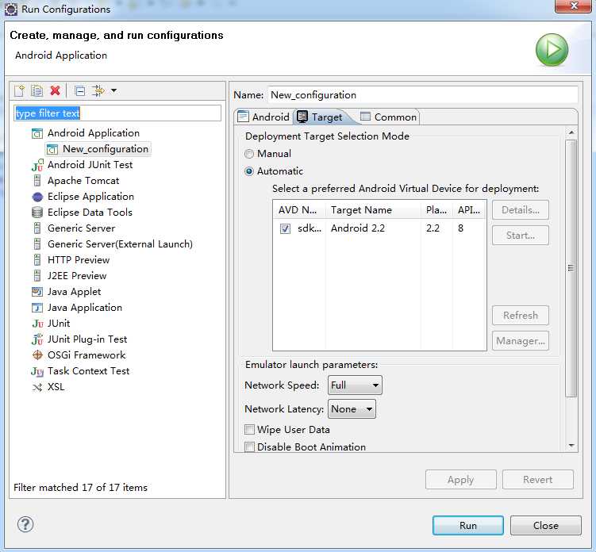The image size is (596, 552).
Task: Click the Eclipse Data Tools database icon
Action: [37, 213]
